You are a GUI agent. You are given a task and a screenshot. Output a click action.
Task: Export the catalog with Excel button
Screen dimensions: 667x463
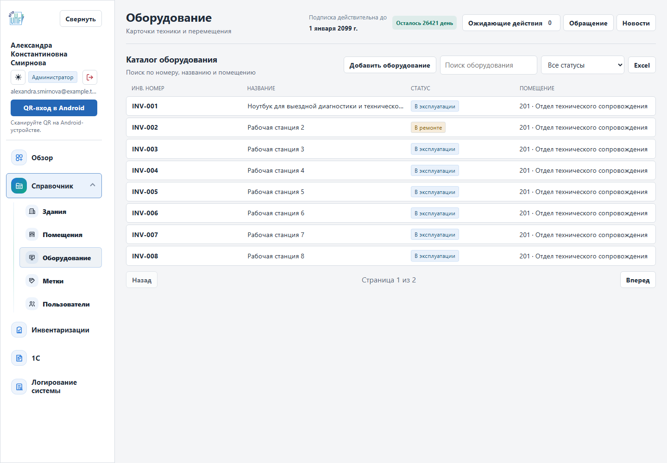tap(642, 65)
